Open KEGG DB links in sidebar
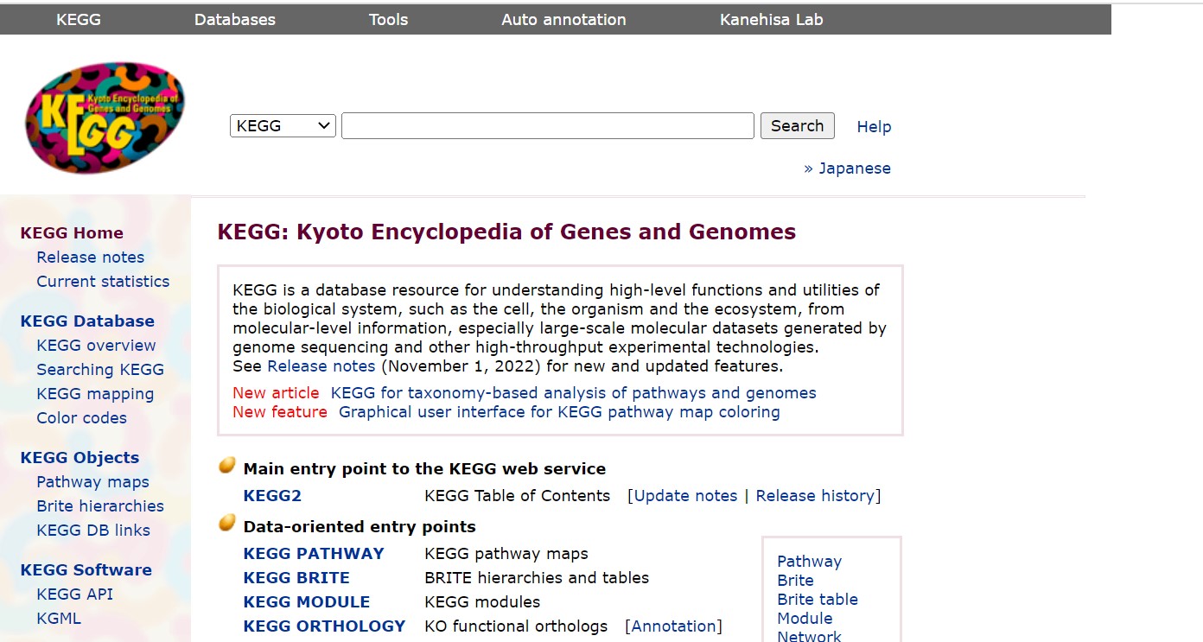The width and height of the screenshot is (1203, 642). (x=93, y=531)
